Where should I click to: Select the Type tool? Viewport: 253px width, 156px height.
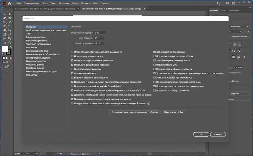pos(4,26)
